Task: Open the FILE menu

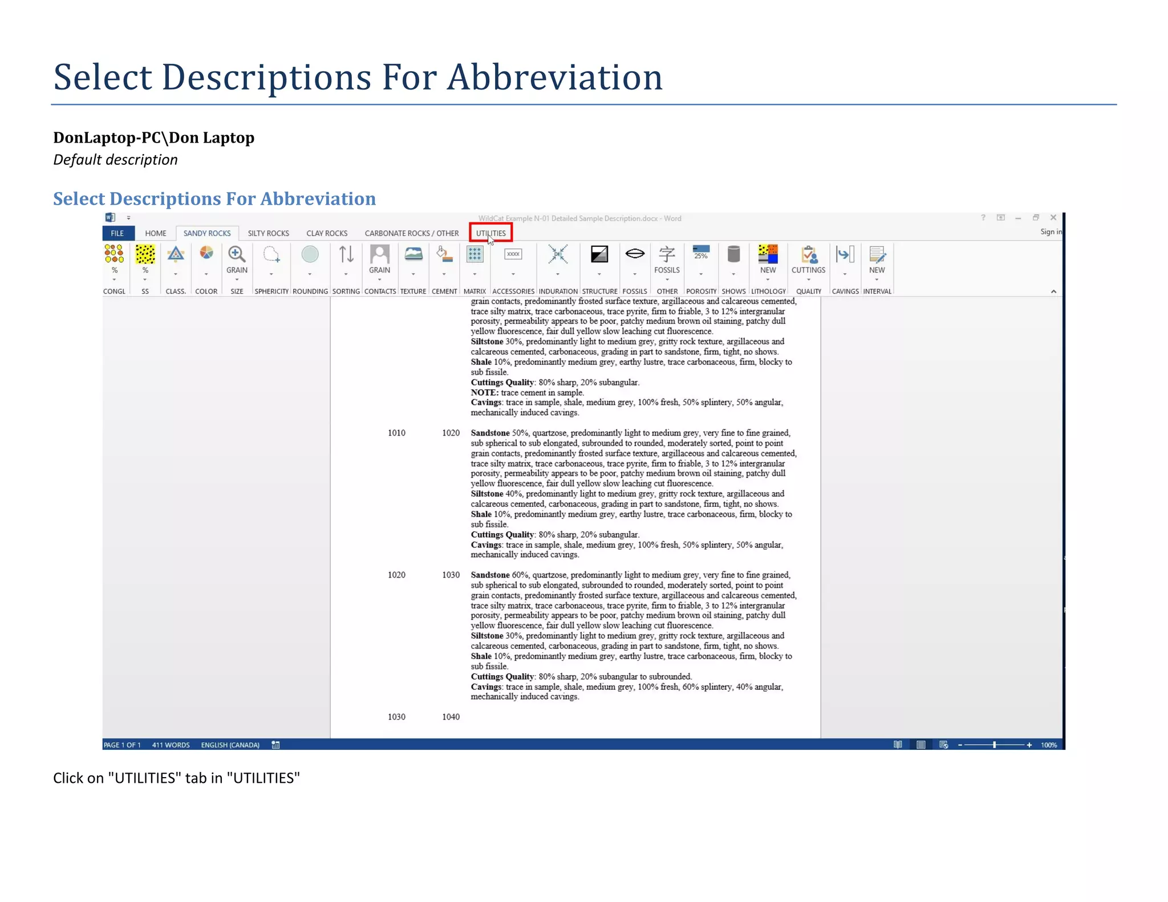Action: [x=117, y=233]
